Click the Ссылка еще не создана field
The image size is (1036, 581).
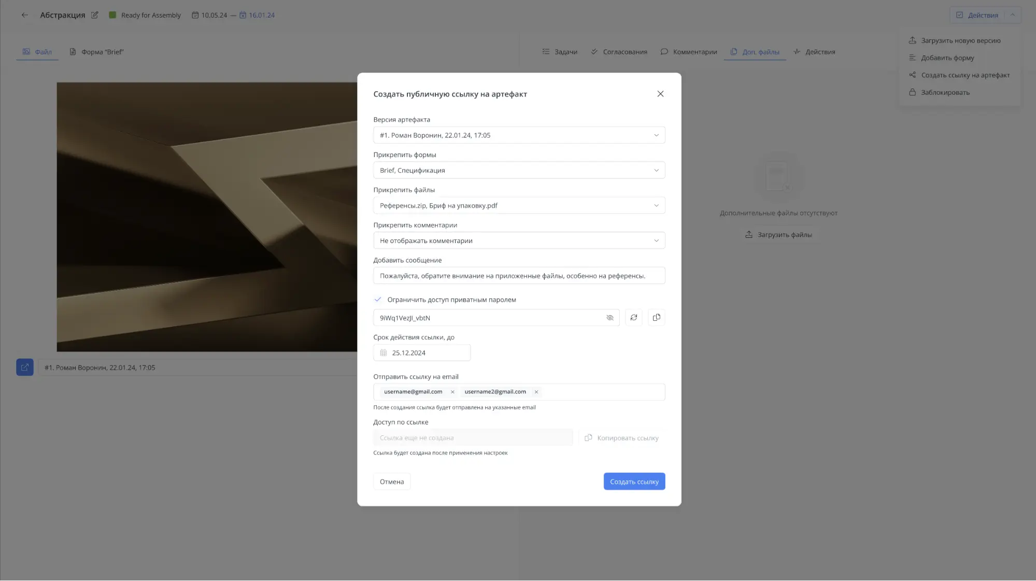473,438
